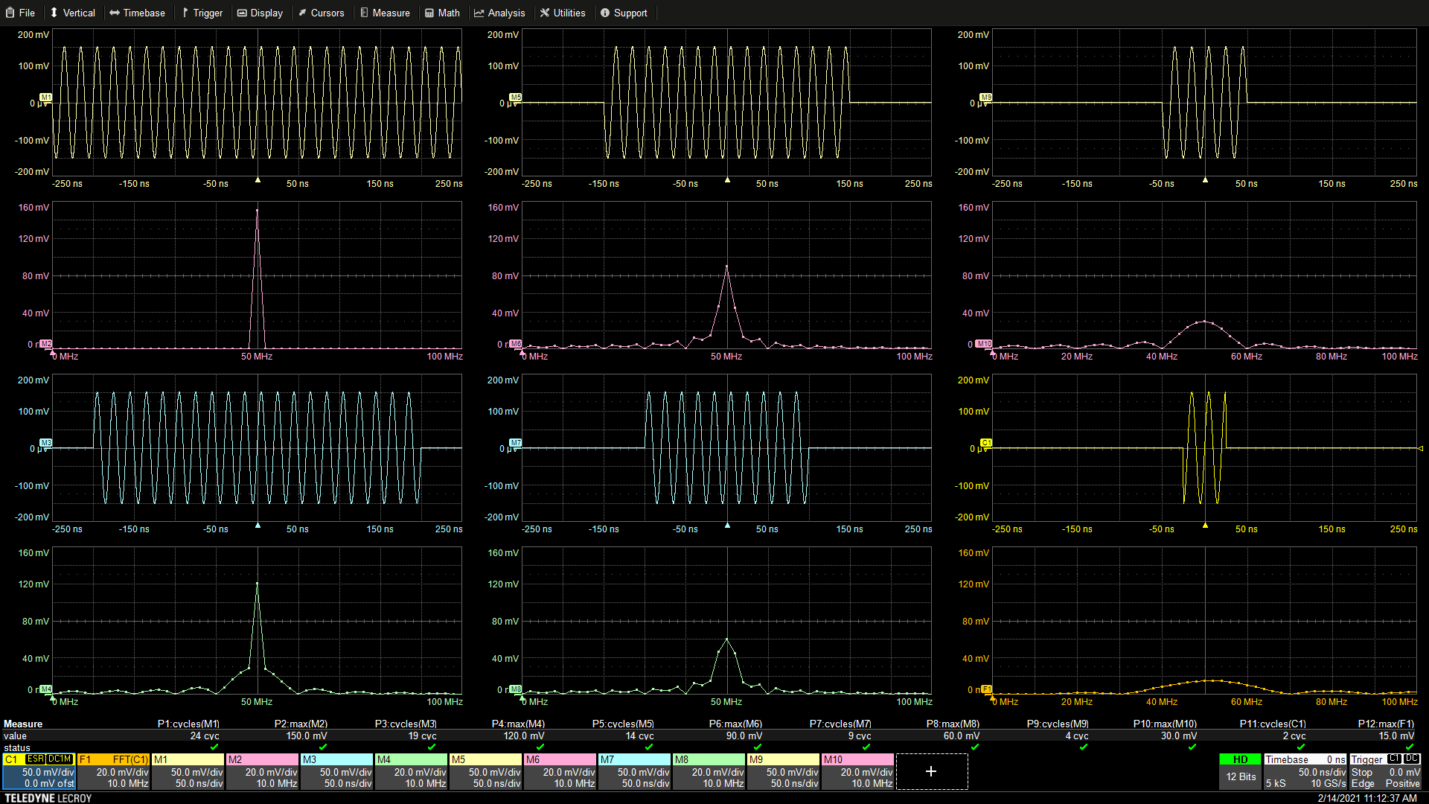Open the File menu
Viewport: 1429px width, 804px height.
click(21, 13)
